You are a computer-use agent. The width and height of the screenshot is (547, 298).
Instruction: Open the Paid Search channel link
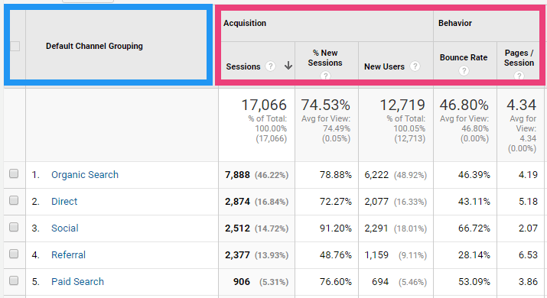tap(77, 282)
